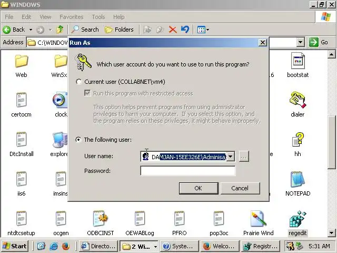
Task: Switch to the Directo... taskbar button
Action: [x=98, y=246]
